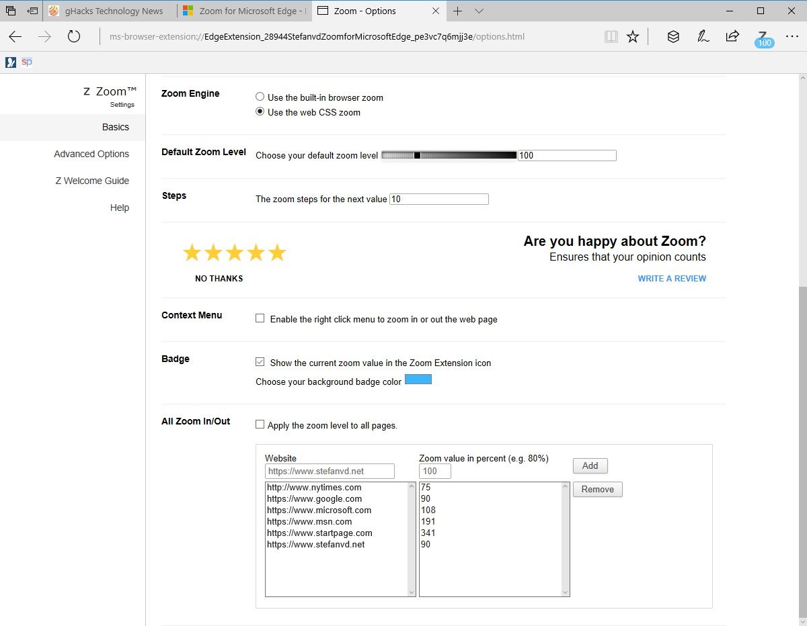Click the browser Back arrow
Image resolution: width=807 pixels, height=626 pixels.
click(x=15, y=37)
